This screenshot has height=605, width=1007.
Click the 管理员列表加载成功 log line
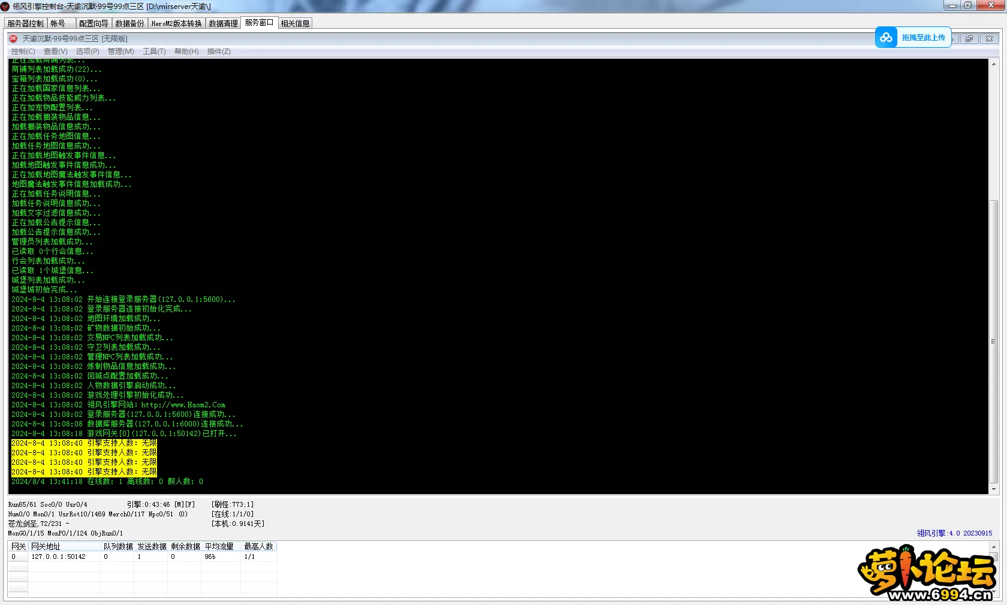coord(52,242)
